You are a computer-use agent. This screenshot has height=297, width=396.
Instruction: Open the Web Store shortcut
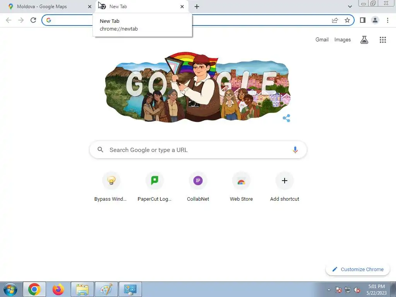tap(241, 187)
